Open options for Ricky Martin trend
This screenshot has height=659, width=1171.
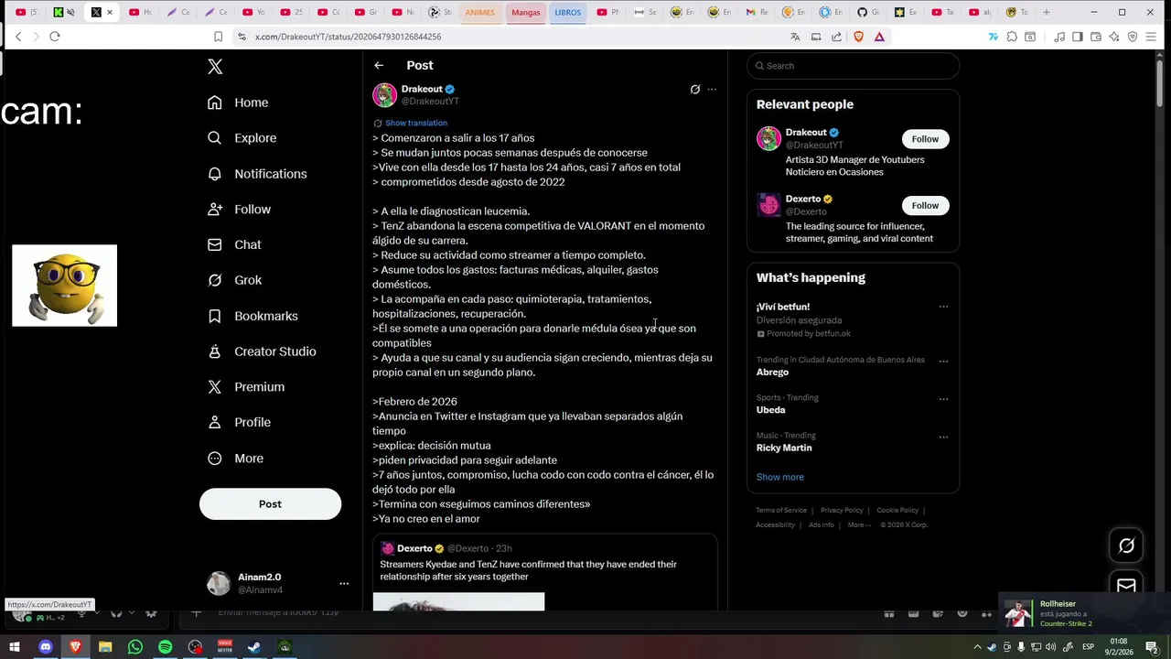tap(943, 437)
